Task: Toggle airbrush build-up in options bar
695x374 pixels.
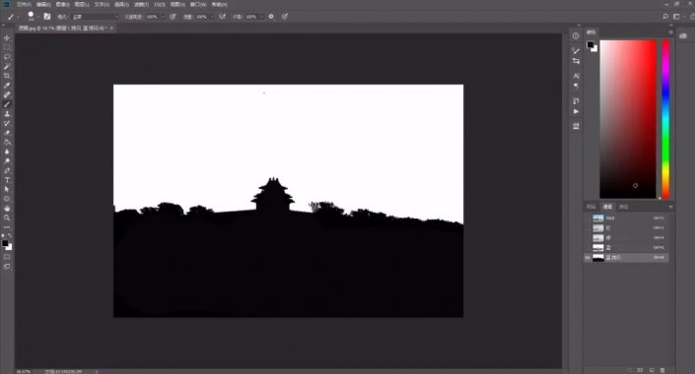Action: [x=223, y=17]
